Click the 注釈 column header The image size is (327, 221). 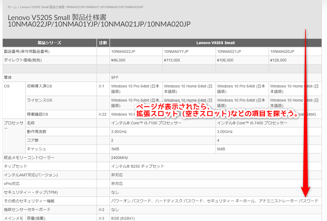pos(103,43)
